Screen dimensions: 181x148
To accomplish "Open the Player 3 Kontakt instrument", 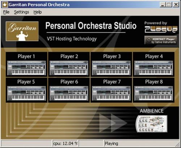I will (111, 68).
